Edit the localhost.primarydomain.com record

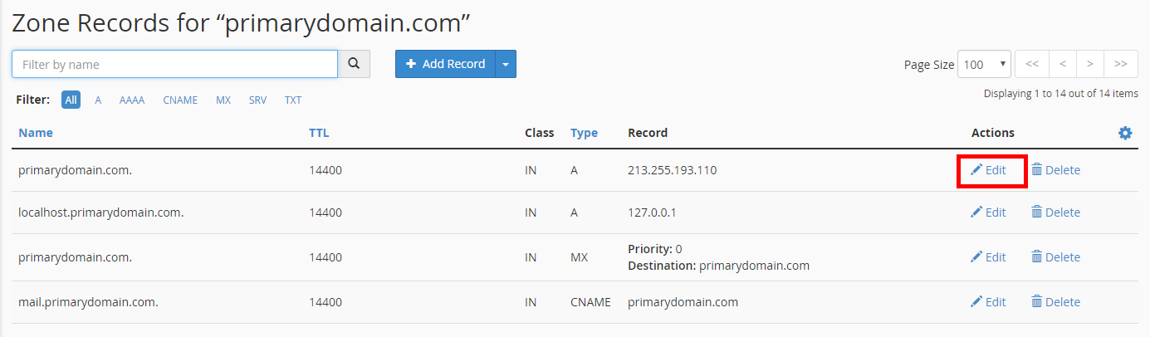[x=989, y=212]
